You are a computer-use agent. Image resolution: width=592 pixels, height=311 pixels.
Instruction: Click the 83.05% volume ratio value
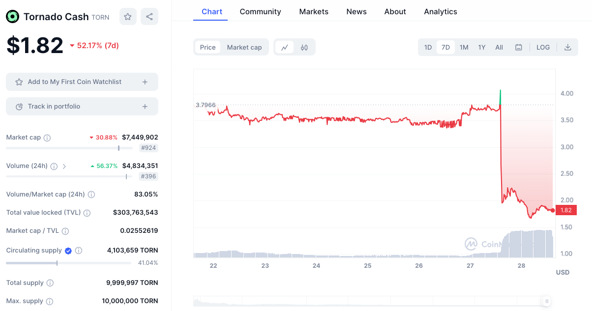(146, 195)
